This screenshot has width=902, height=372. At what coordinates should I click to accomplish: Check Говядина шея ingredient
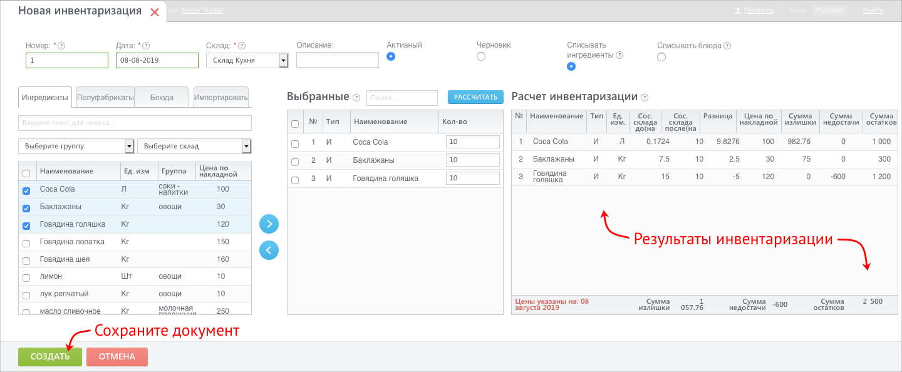26,261
